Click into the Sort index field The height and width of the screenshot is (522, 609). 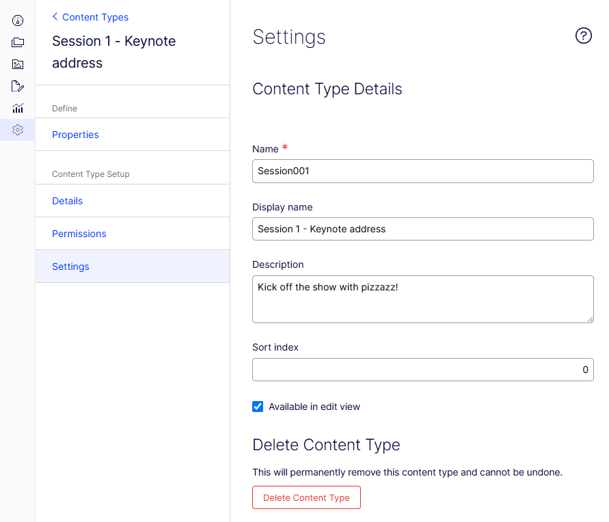(423, 370)
